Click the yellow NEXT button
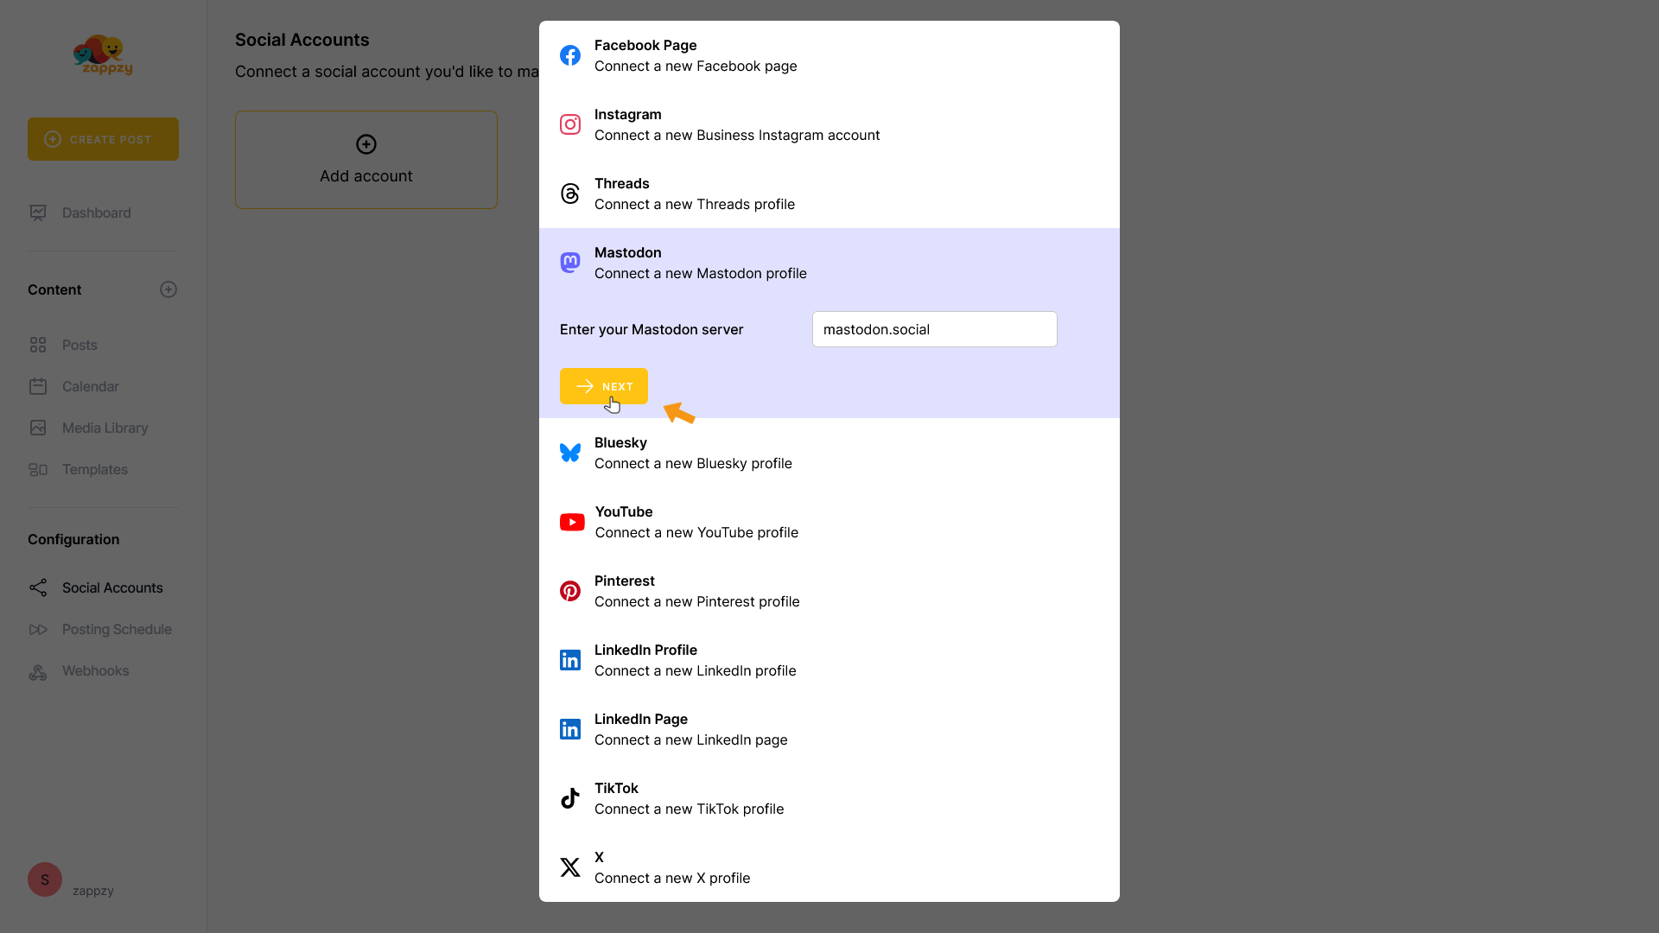 click(604, 386)
